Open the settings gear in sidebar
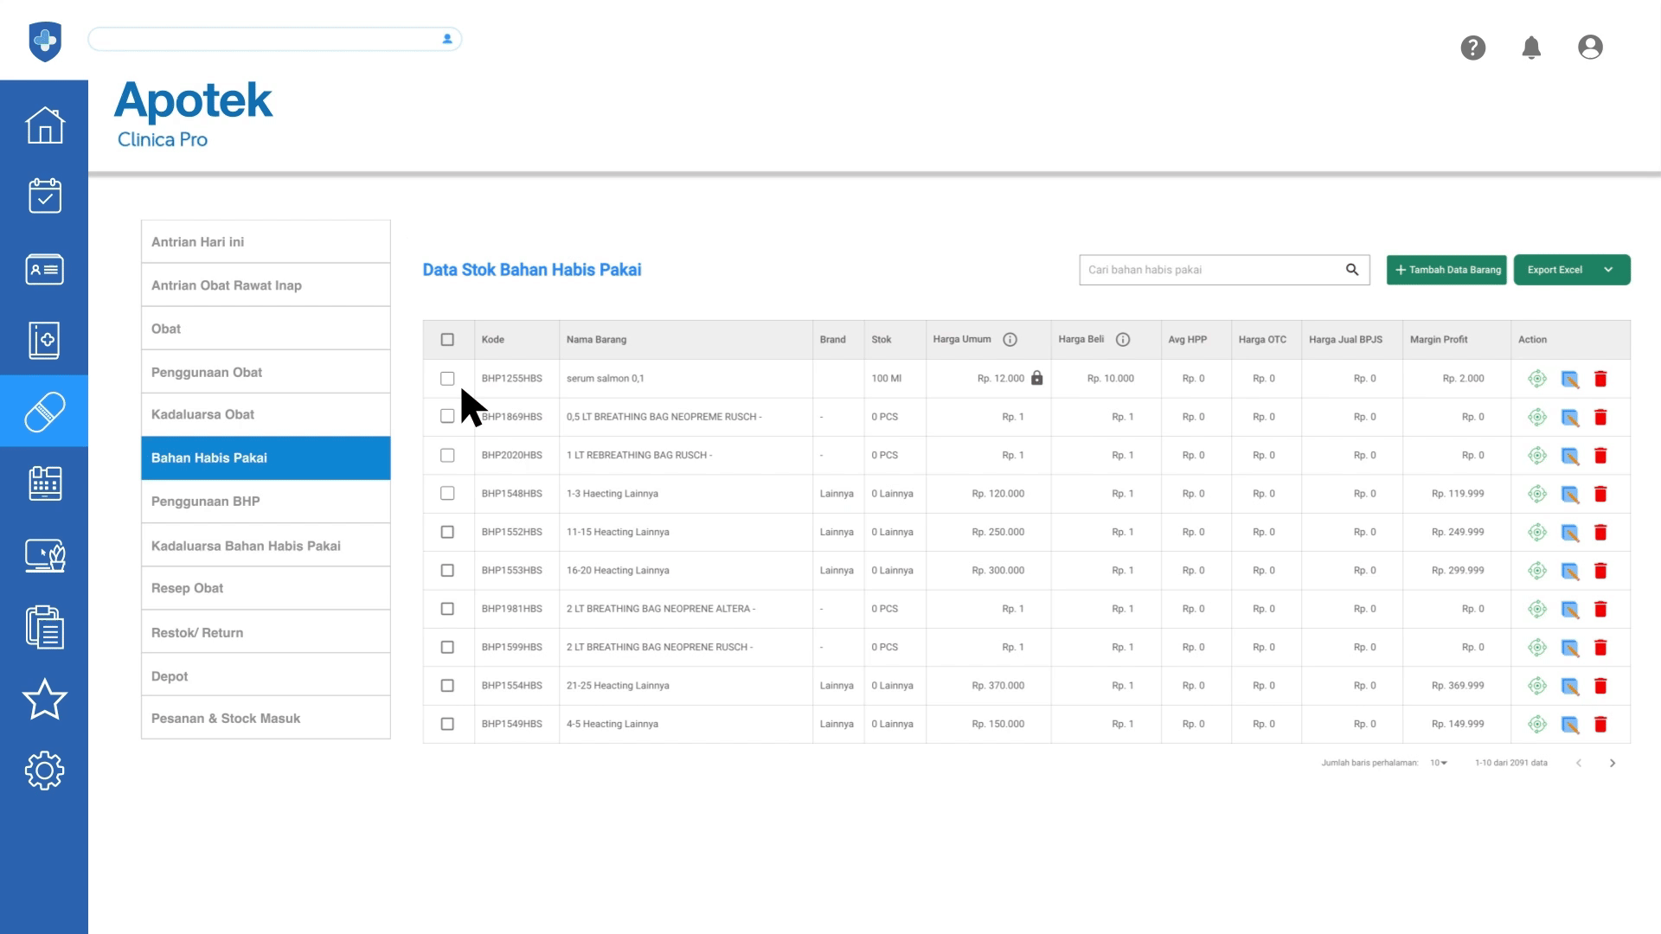This screenshot has height=934, width=1661. coord(44,770)
